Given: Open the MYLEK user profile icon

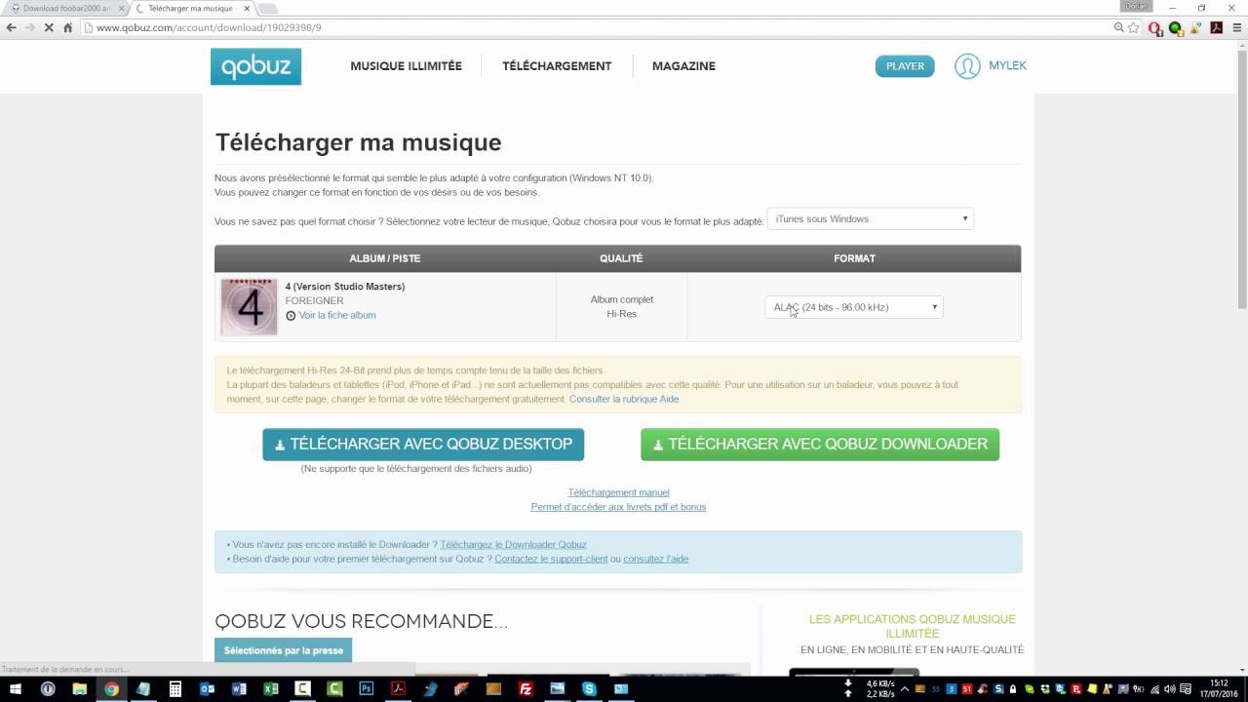Looking at the screenshot, I should (967, 66).
